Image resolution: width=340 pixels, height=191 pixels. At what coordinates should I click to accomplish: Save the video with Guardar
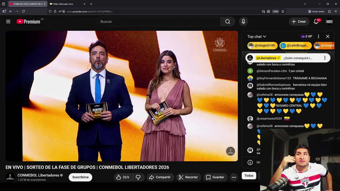215,177
